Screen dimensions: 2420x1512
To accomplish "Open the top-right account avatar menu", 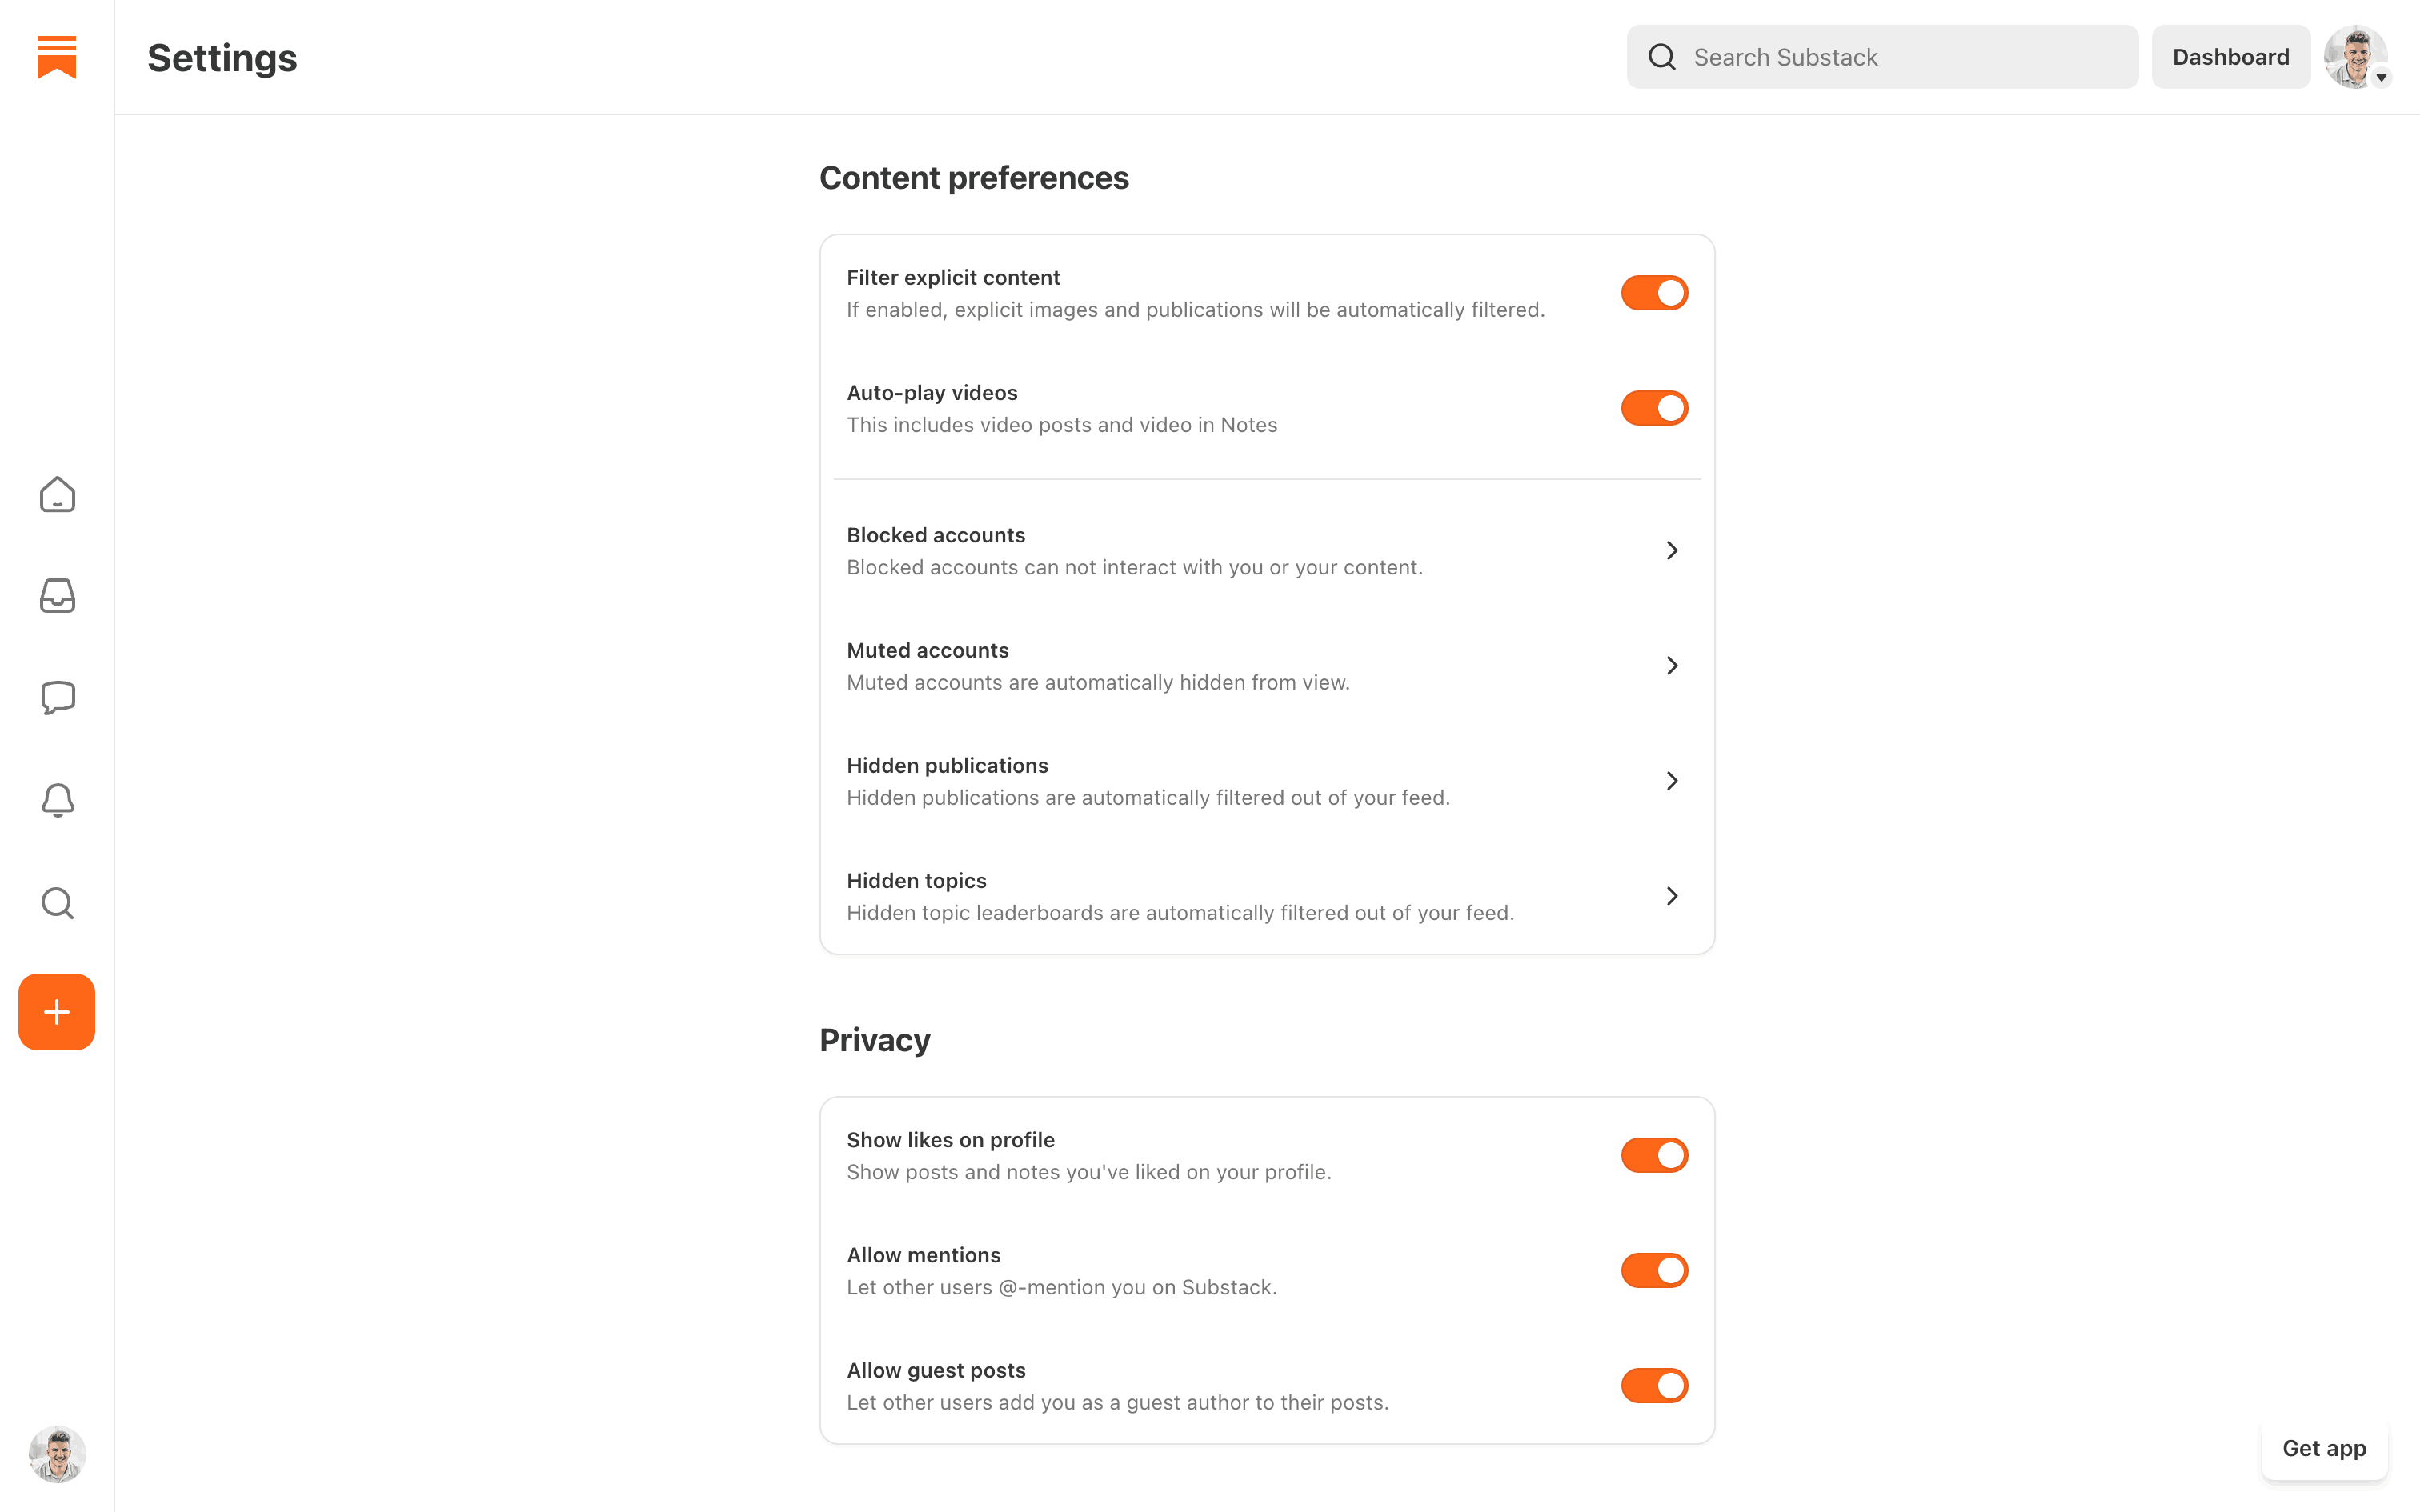I will pyautogui.click(x=2356, y=57).
